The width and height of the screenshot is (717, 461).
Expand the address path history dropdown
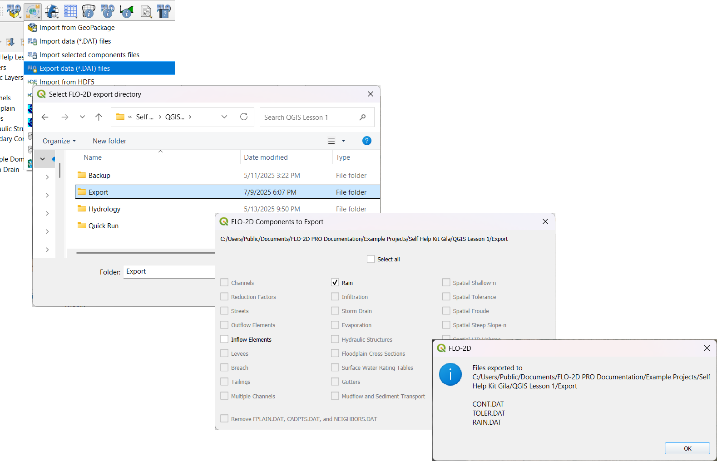point(224,117)
